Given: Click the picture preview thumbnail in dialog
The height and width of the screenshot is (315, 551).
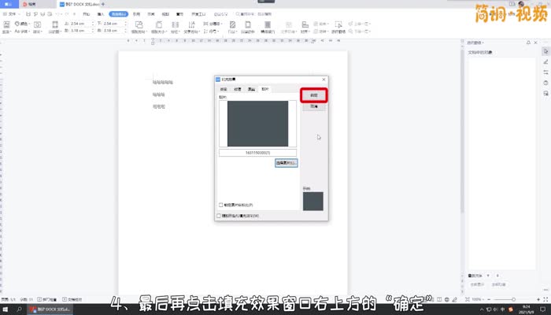Looking at the screenshot, I should pos(258,123).
